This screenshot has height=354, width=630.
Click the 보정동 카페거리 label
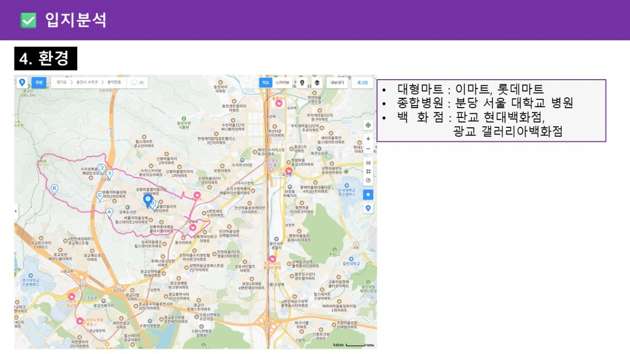(290, 193)
